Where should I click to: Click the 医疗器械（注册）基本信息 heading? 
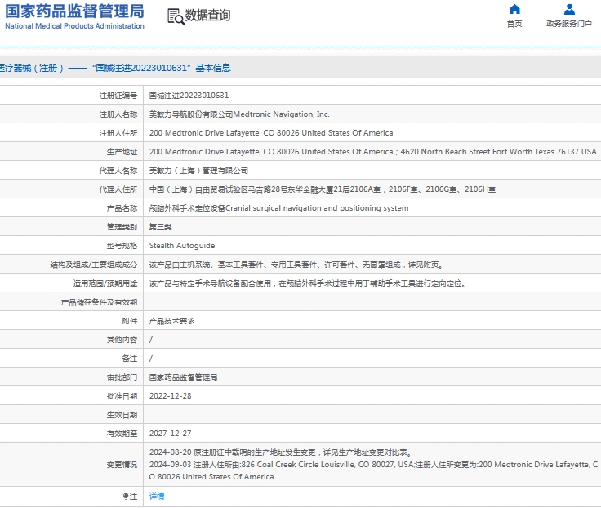pos(115,68)
